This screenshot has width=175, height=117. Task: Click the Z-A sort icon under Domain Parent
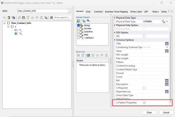78,21
